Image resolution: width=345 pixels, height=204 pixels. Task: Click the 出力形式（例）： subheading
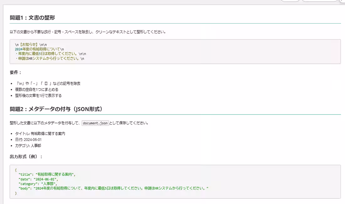26,157
